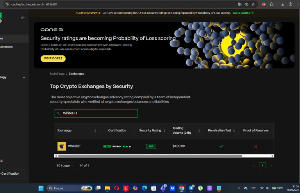Go to previous page arrow in pagination

254,166
